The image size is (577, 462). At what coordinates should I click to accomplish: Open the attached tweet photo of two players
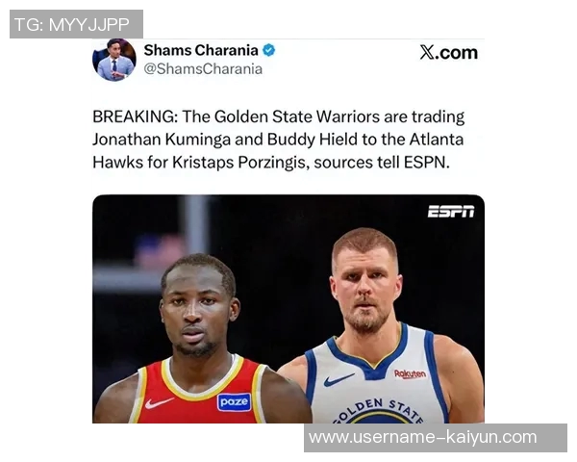coord(288,309)
